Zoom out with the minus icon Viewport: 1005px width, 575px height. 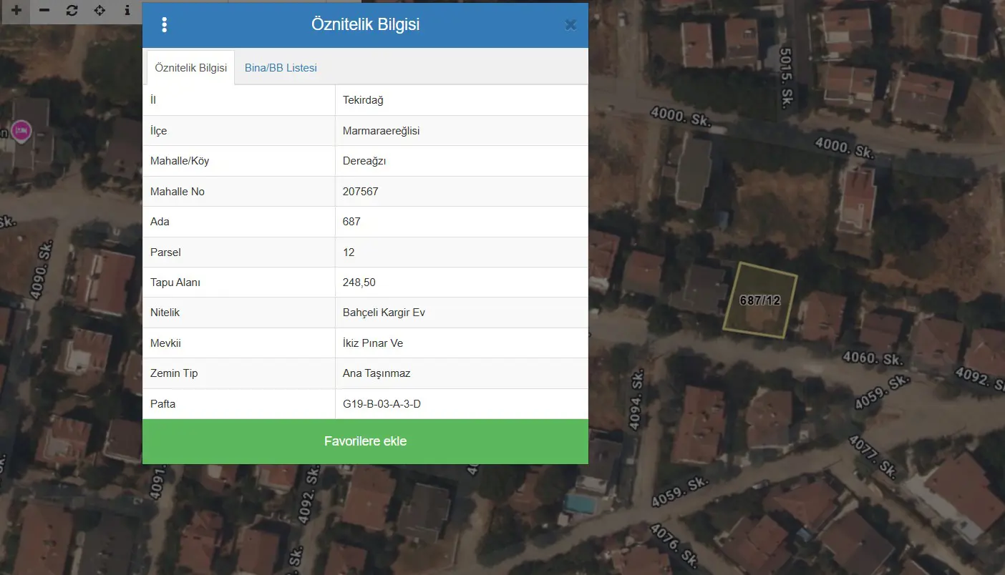[x=44, y=11]
